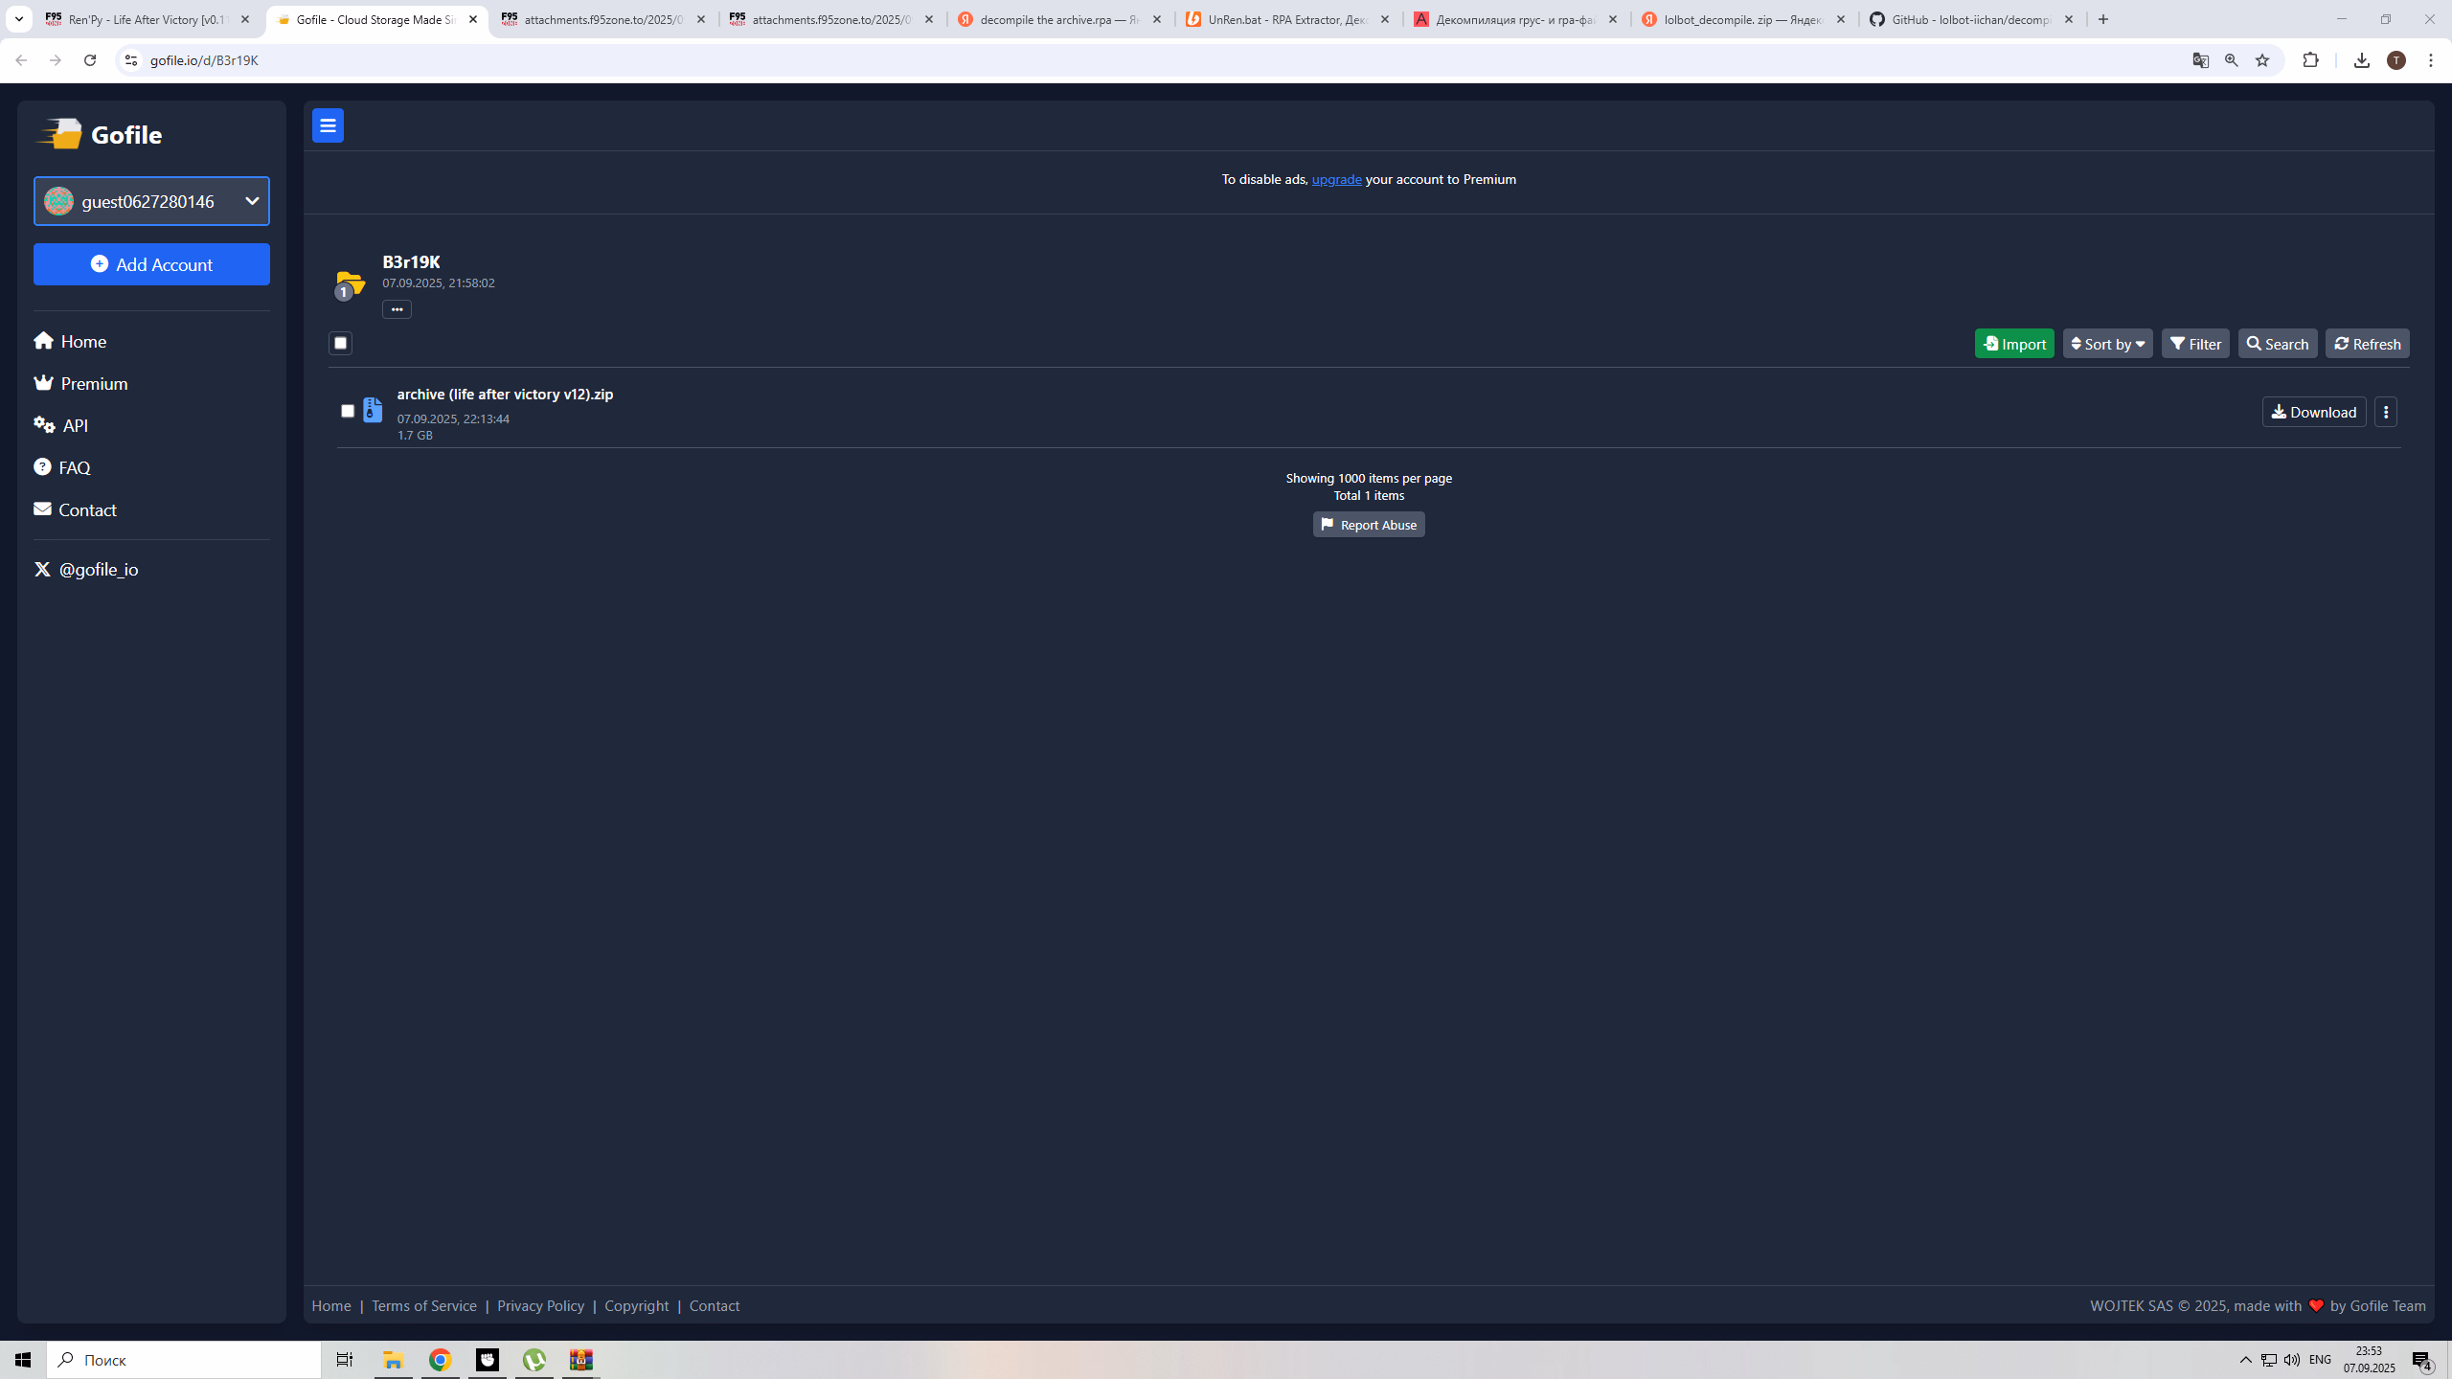Click the upgrade link
The image size is (2452, 1379).
click(x=1336, y=179)
